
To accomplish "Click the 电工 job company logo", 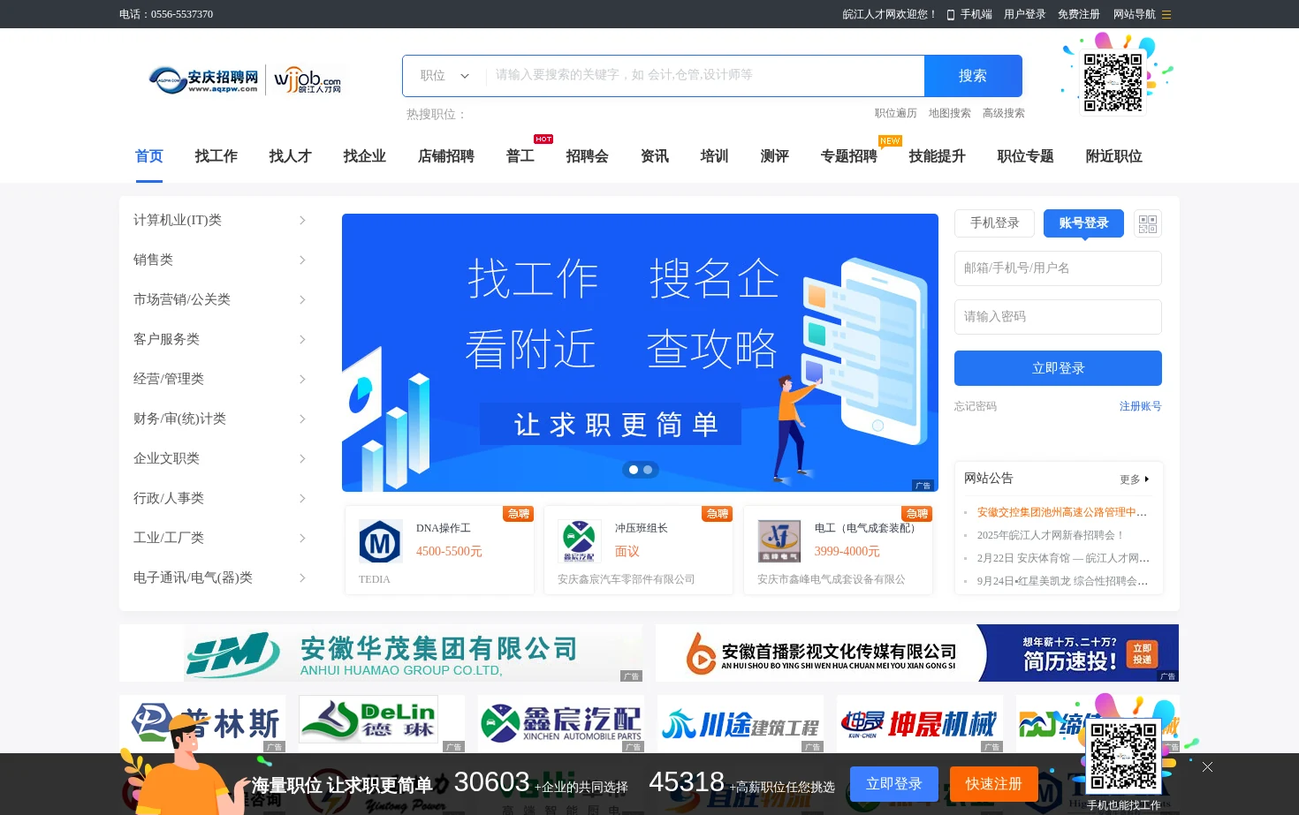I will coord(779,541).
